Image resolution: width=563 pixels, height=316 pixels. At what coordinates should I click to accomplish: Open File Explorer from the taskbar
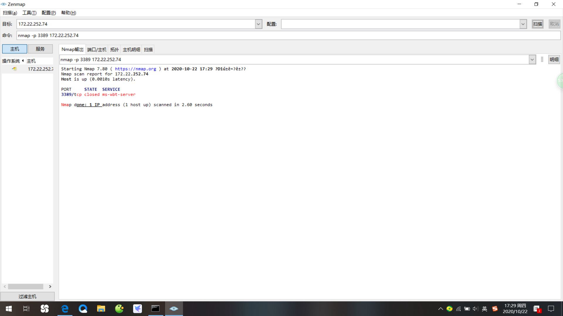coord(101,309)
